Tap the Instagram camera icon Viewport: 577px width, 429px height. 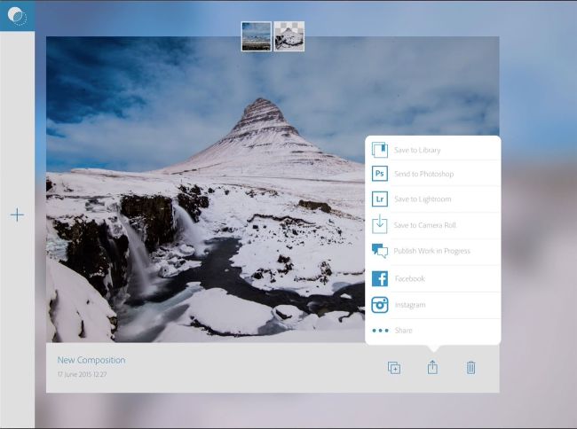380,305
